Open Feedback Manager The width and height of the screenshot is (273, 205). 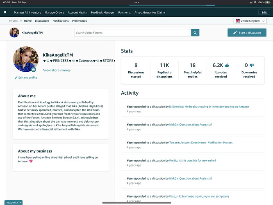click(x=103, y=13)
